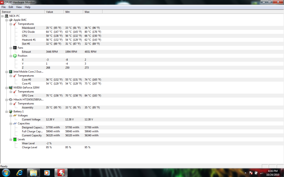The image size is (284, 177).
Task: Click the Value column header
Action: click(54, 12)
